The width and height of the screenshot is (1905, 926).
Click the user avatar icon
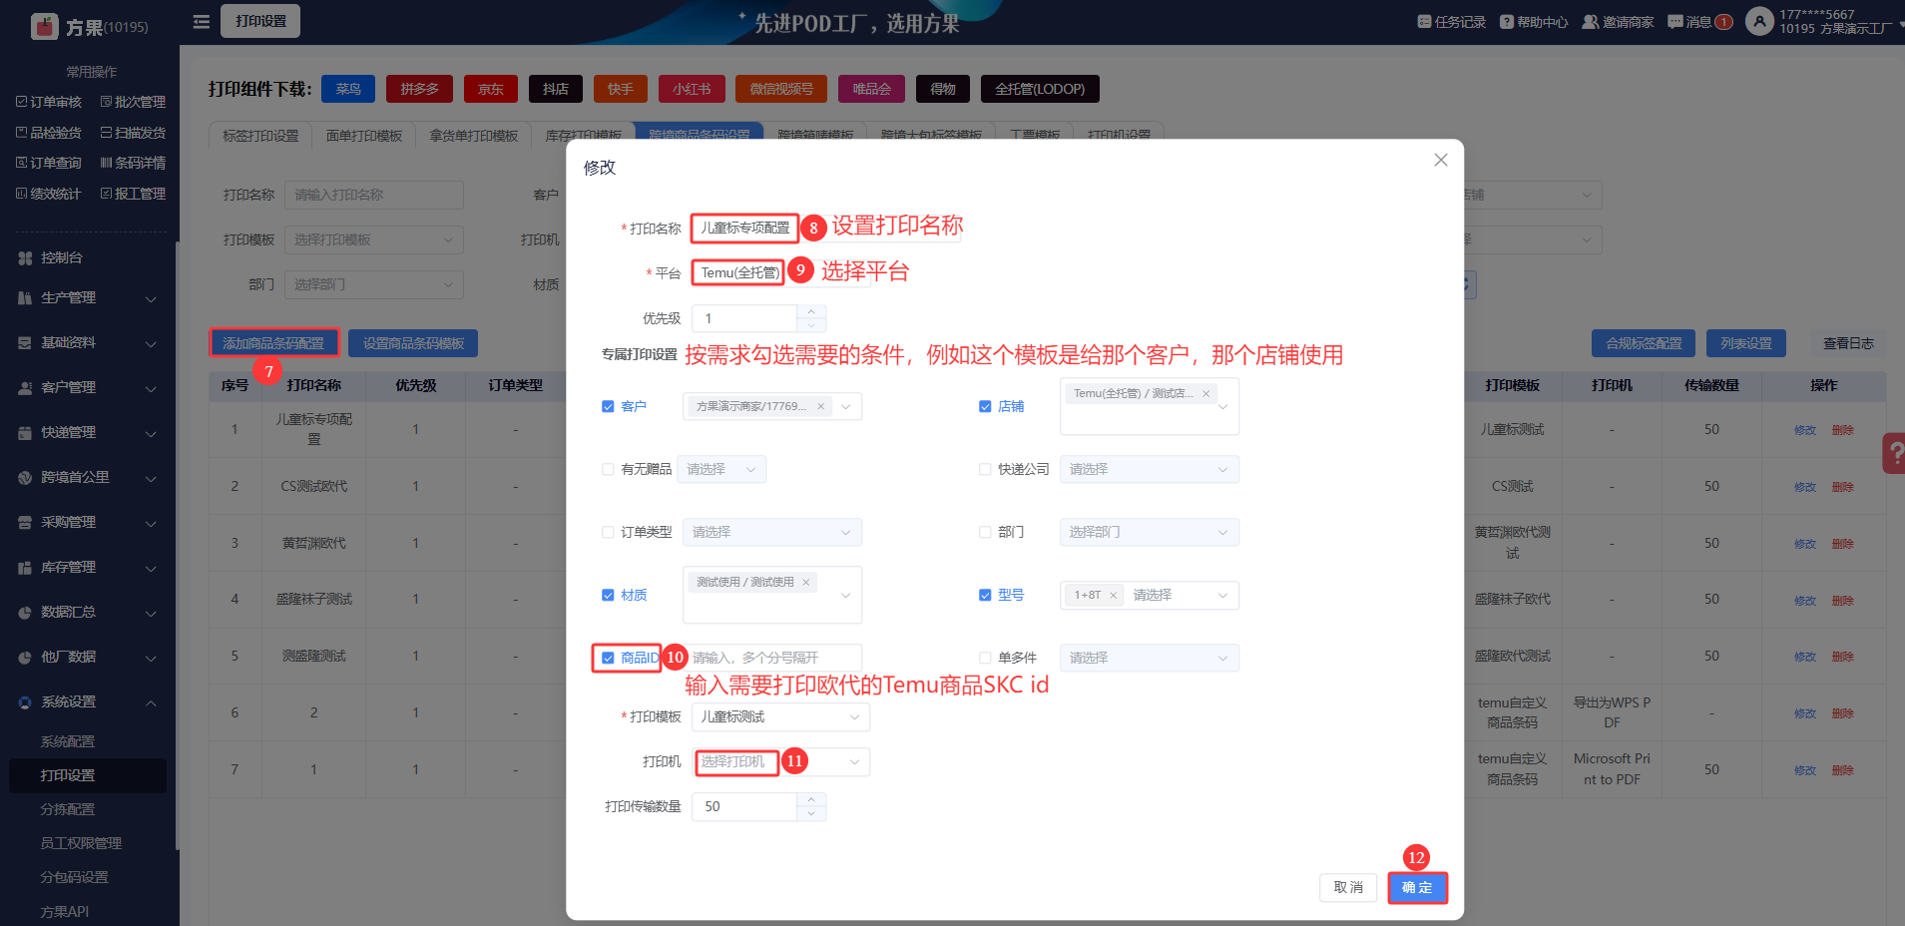pyautogui.click(x=1759, y=21)
